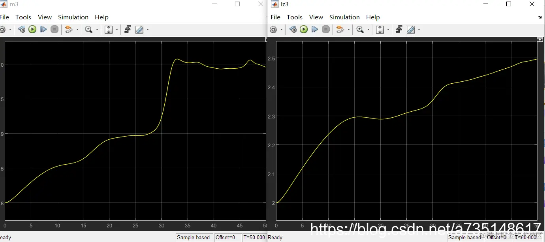Click Highlight Simulink Block icon in m3
Viewport: 545px width, 242px height.
click(x=69, y=29)
